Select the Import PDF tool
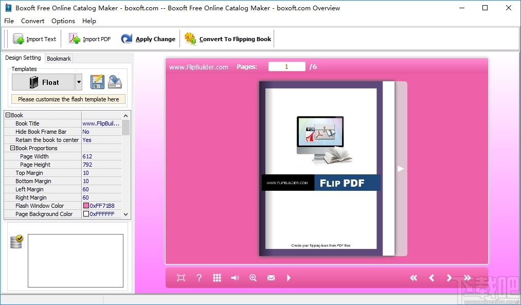The height and width of the screenshot is (305, 521). pyautogui.click(x=89, y=39)
